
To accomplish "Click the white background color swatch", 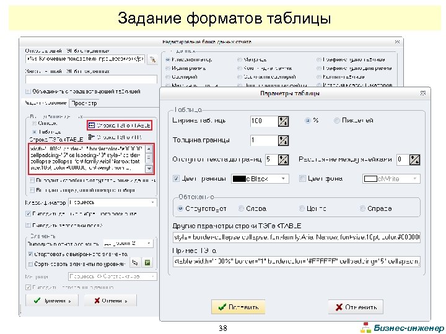I will [x=370, y=179].
